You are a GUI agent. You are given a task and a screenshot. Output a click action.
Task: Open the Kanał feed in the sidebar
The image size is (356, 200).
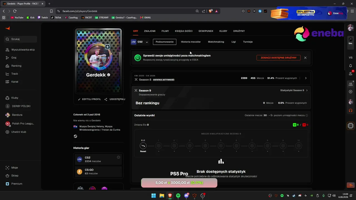[12, 82]
